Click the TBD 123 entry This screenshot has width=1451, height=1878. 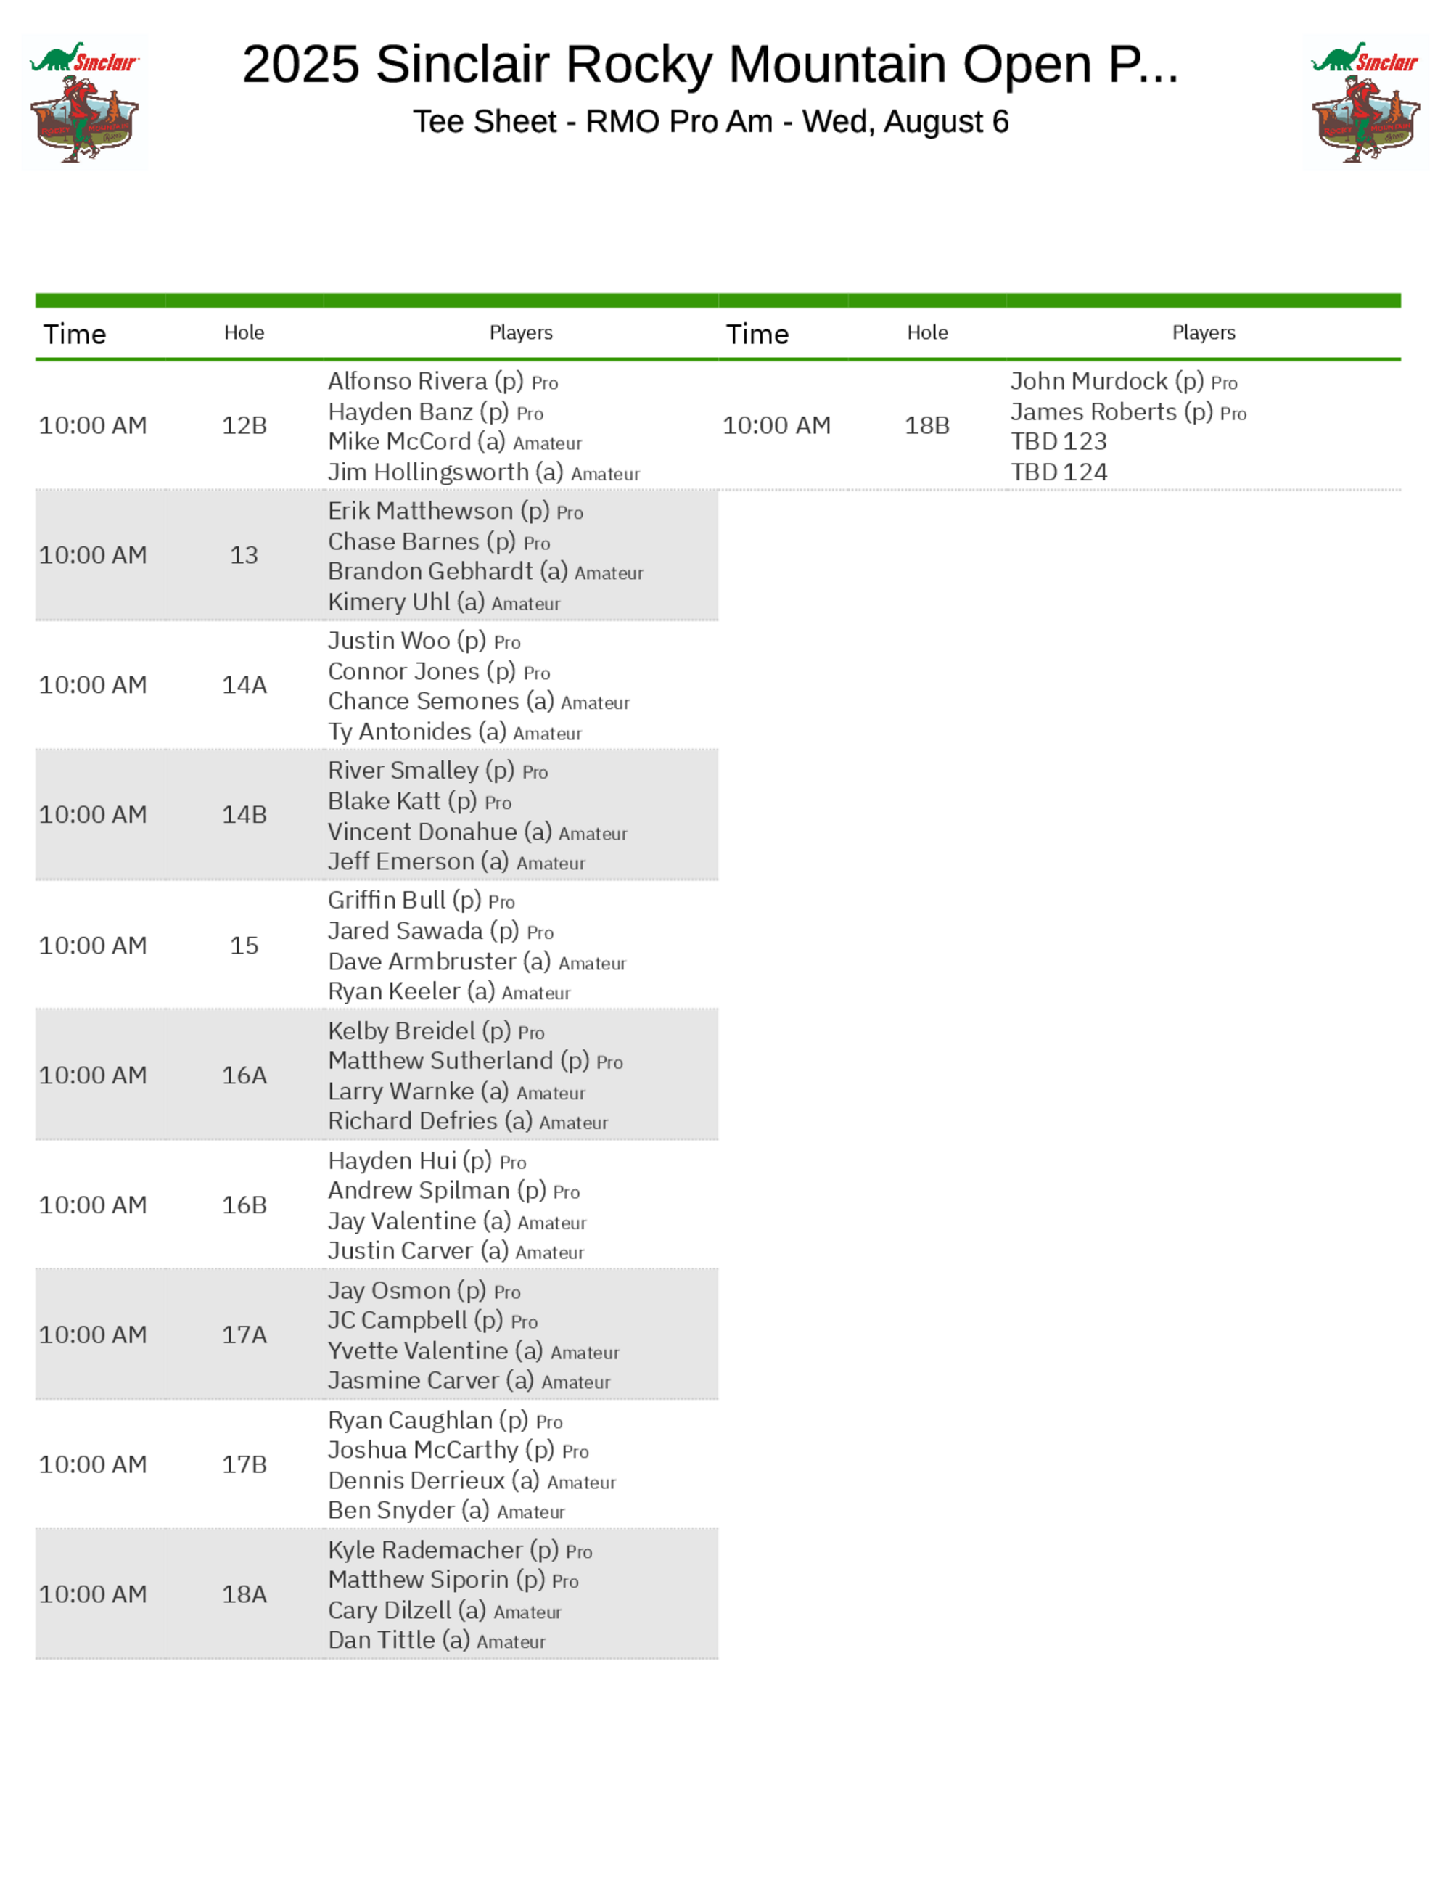(x=1059, y=442)
